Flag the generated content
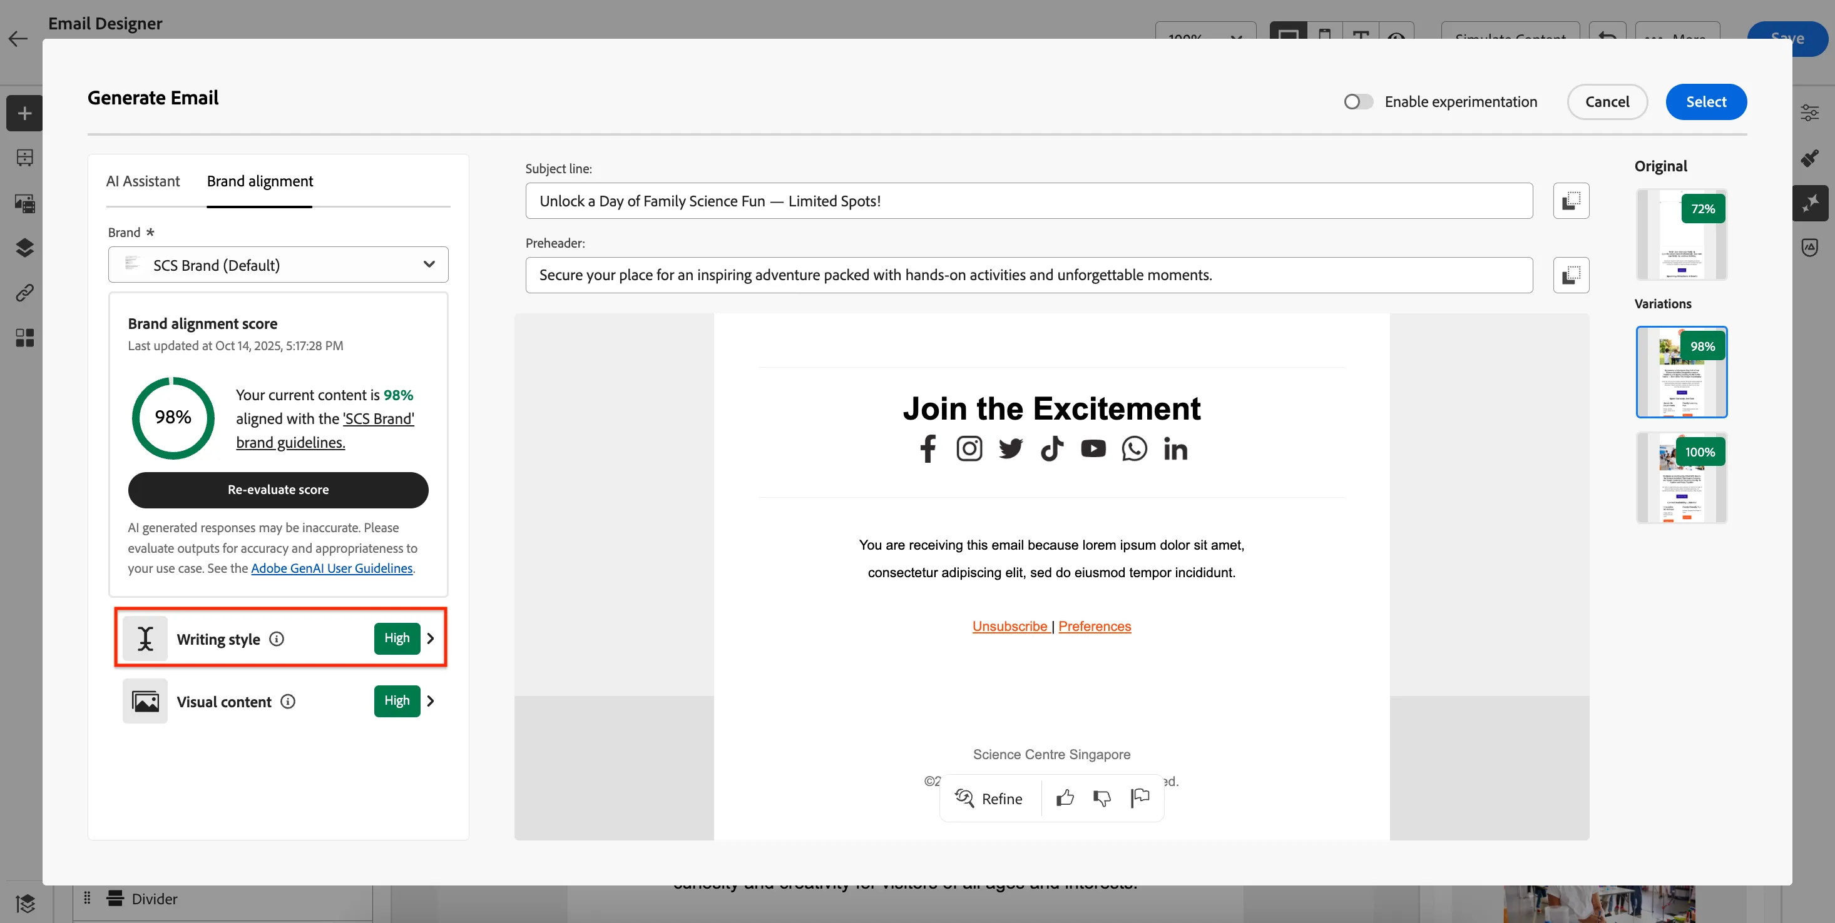Screen dimensions: 1835x923 tap(1140, 798)
